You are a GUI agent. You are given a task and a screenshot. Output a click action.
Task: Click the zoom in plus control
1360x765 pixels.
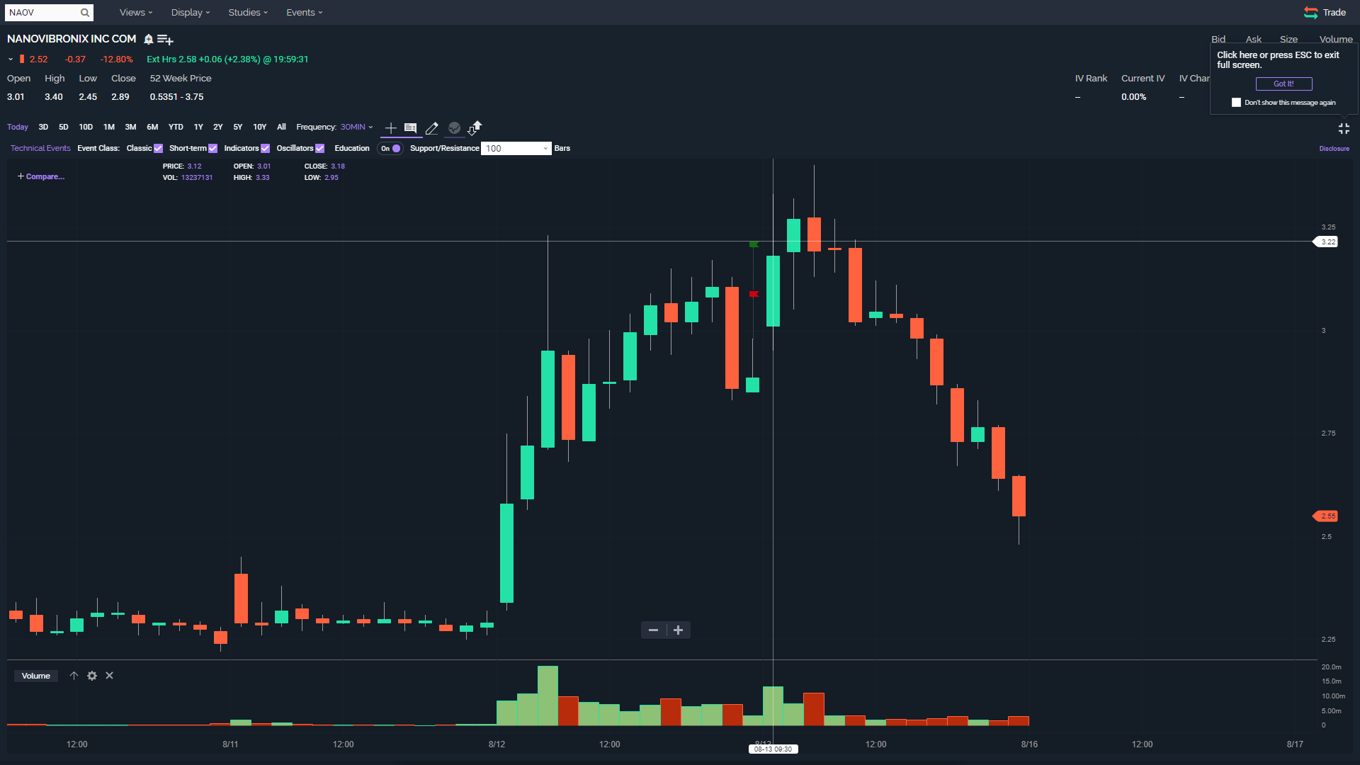pos(678,630)
